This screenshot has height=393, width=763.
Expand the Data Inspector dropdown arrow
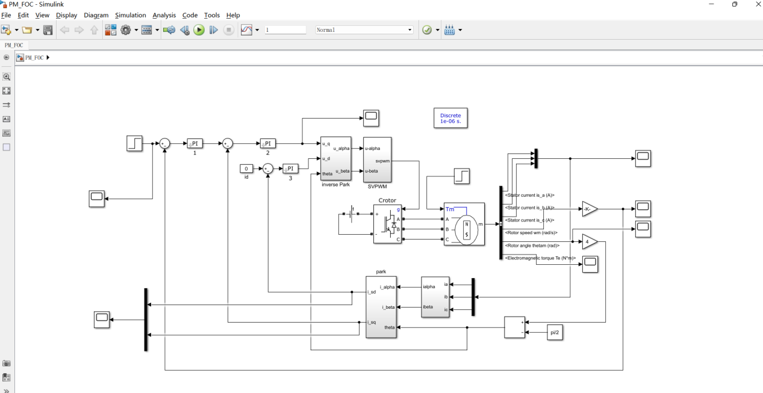257,30
